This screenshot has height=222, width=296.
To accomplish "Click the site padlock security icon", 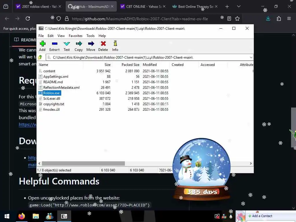I will click(x=67, y=18).
